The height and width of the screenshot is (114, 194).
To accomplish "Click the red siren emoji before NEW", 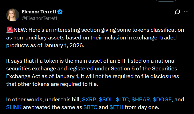I will point(10,30).
